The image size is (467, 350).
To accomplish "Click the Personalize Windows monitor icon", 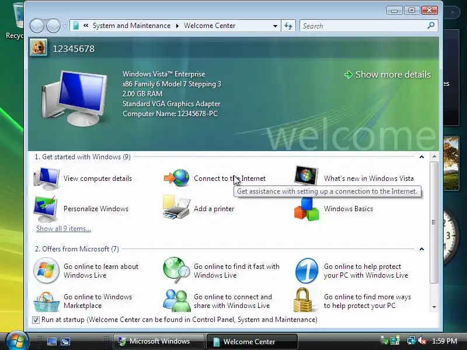I will point(46,209).
